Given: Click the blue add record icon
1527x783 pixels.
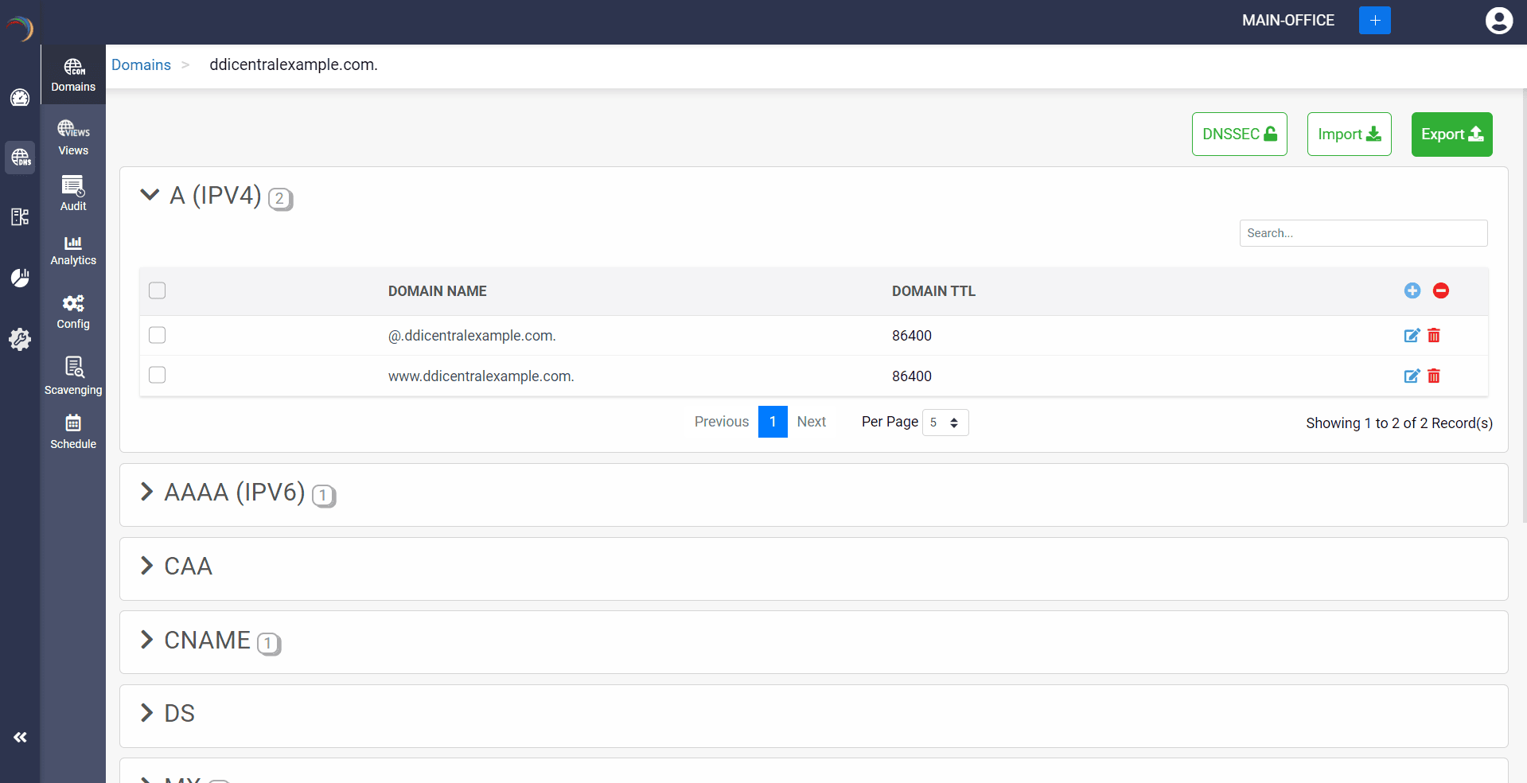Looking at the screenshot, I should [x=1412, y=290].
